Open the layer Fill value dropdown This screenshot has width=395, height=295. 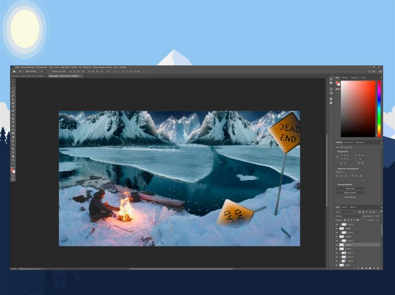tap(377, 220)
